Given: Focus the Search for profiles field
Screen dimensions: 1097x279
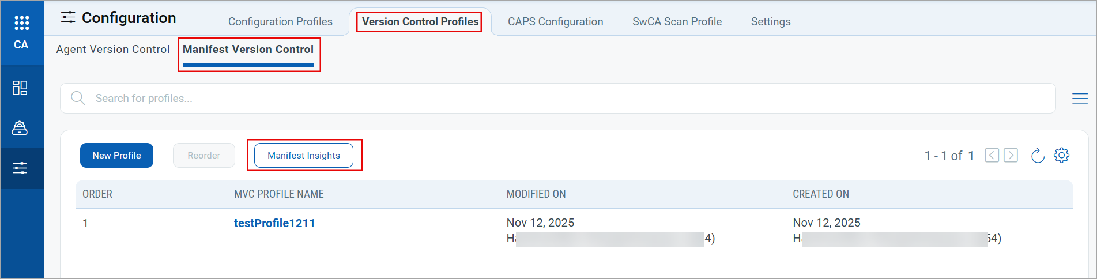Looking at the screenshot, I should [x=565, y=99].
